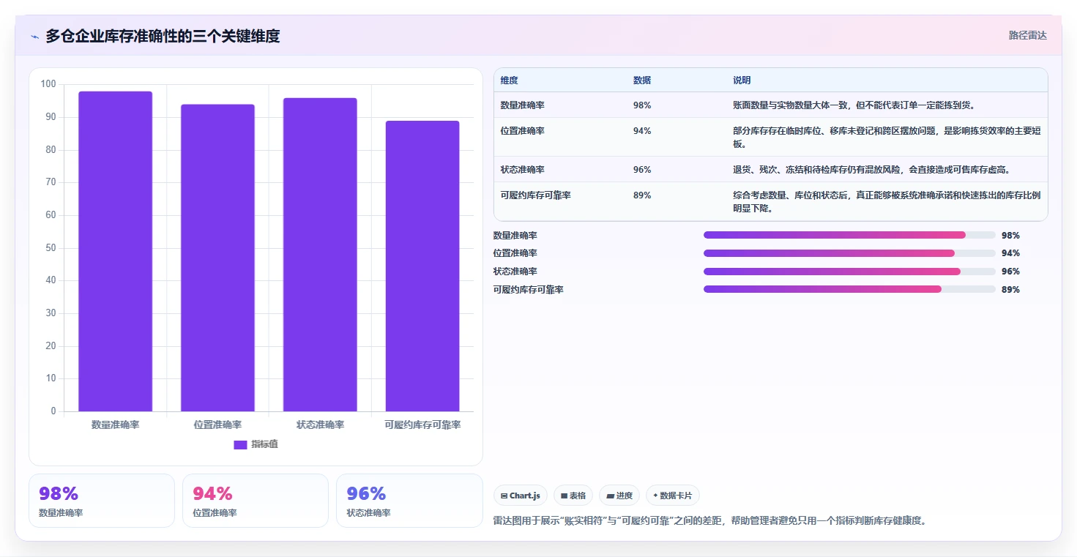Click the 状态准确率 x-axis label
Image resolution: width=1077 pixels, height=557 pixels.
[x=320, y=425]
